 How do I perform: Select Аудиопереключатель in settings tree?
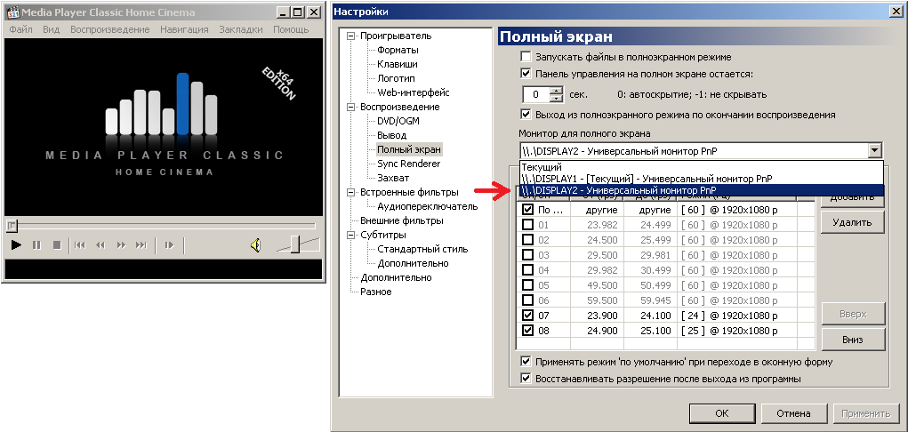pos(428,206)
